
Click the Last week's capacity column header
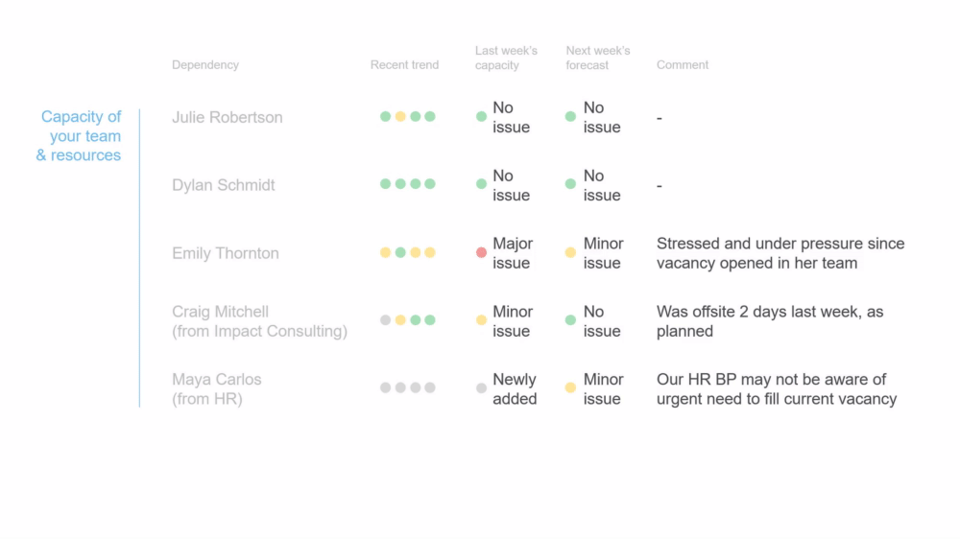(x=506, y=59)
